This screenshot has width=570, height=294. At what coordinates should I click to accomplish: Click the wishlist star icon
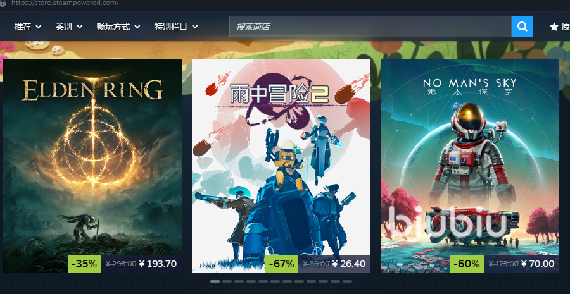554,27
